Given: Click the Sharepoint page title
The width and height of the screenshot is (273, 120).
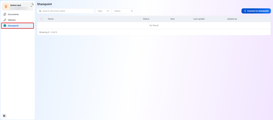Looking at the screenshot, I should [44, 4].
